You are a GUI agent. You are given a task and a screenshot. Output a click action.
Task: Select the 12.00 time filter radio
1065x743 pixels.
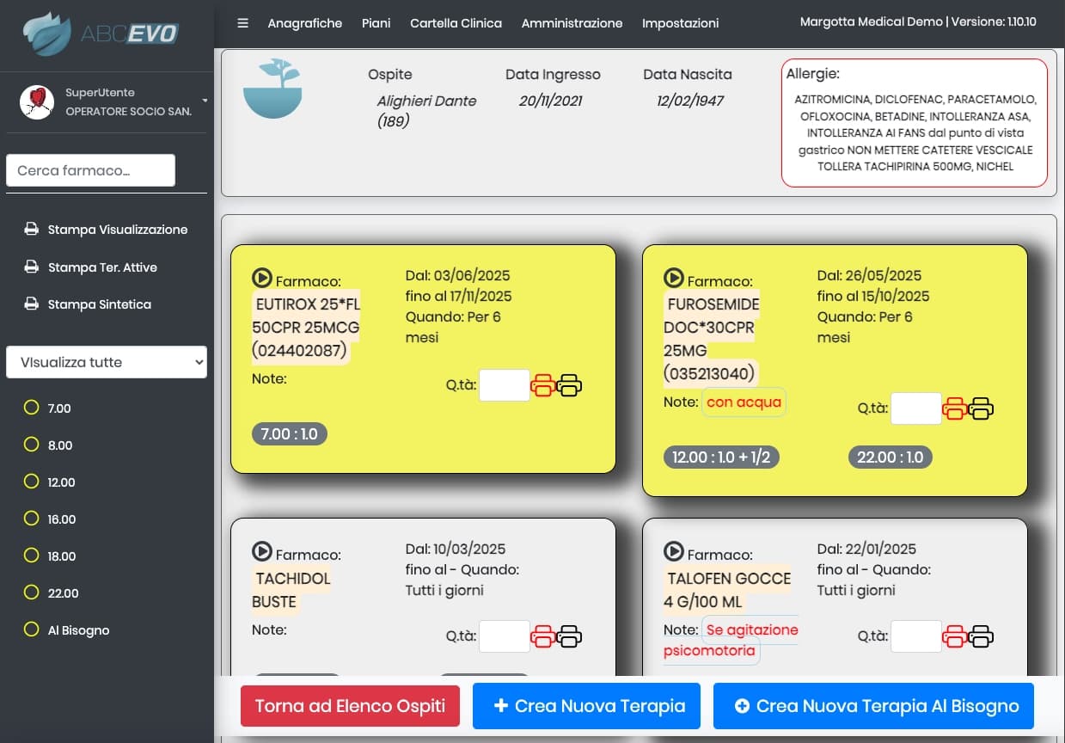pos(32,482)
